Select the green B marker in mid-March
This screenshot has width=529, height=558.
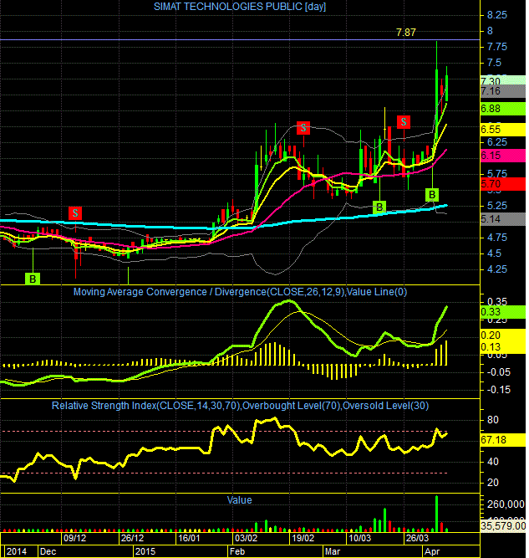[x=379, y=207]
